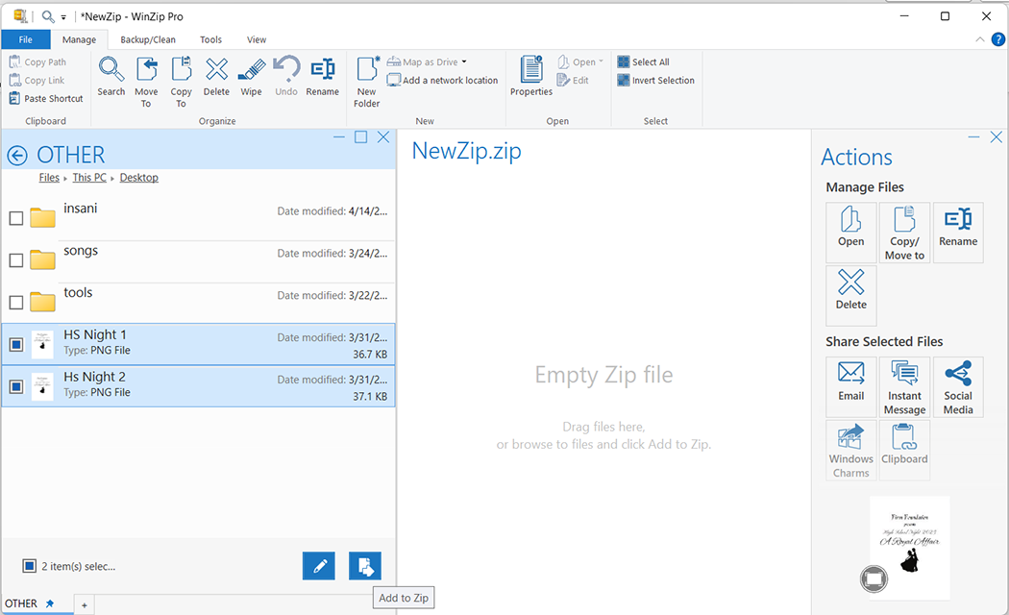
Task: Switch to the Tools tab
Action: pos(210,39)
